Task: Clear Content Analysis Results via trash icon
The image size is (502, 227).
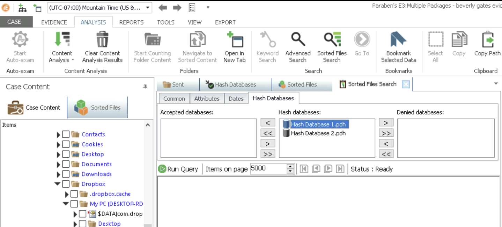Action: coord(102,47)
